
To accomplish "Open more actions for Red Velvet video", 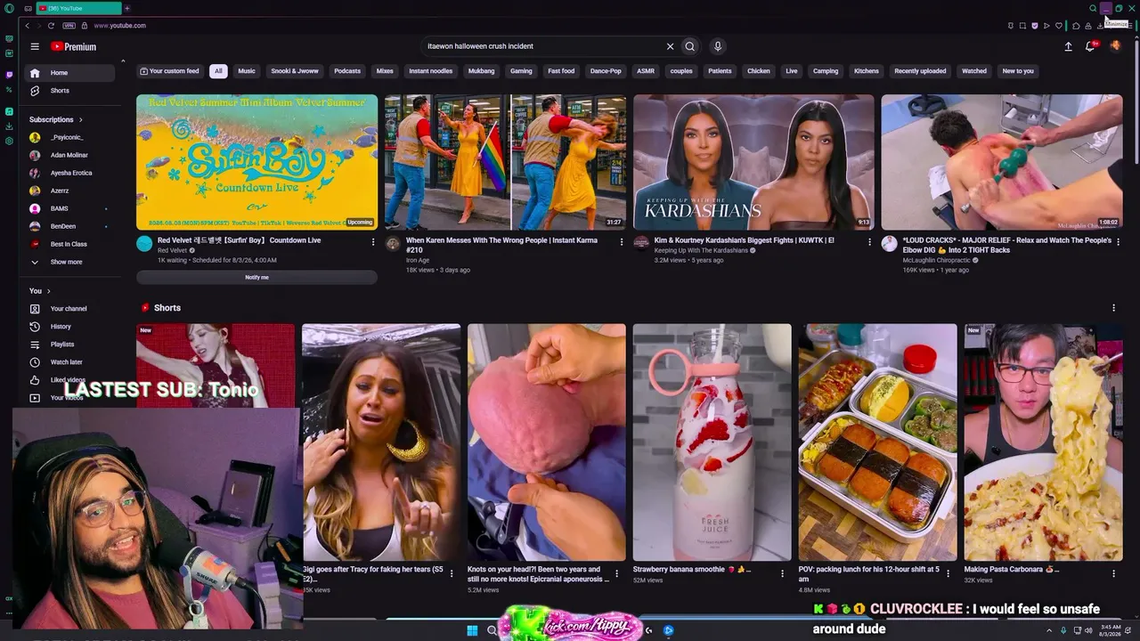I will [x=373, y=241].
